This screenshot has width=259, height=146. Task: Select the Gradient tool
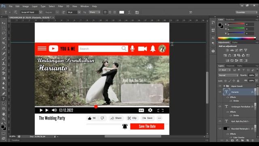coord(4,78)
